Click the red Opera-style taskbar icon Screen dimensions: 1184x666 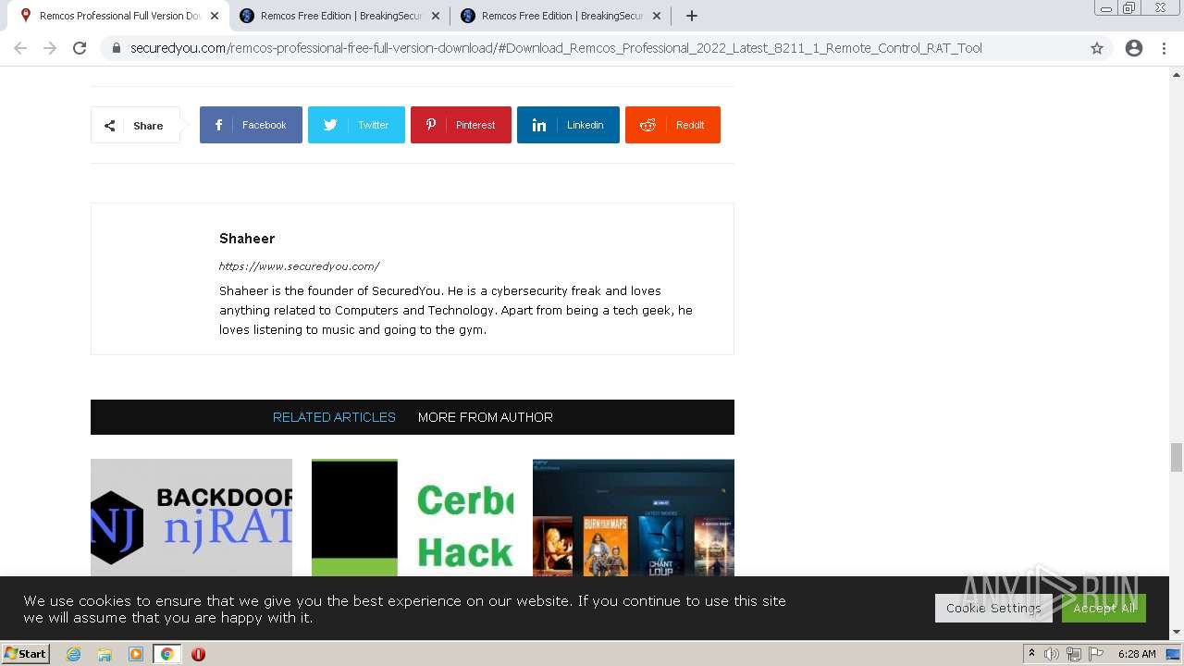pos(198,654)
